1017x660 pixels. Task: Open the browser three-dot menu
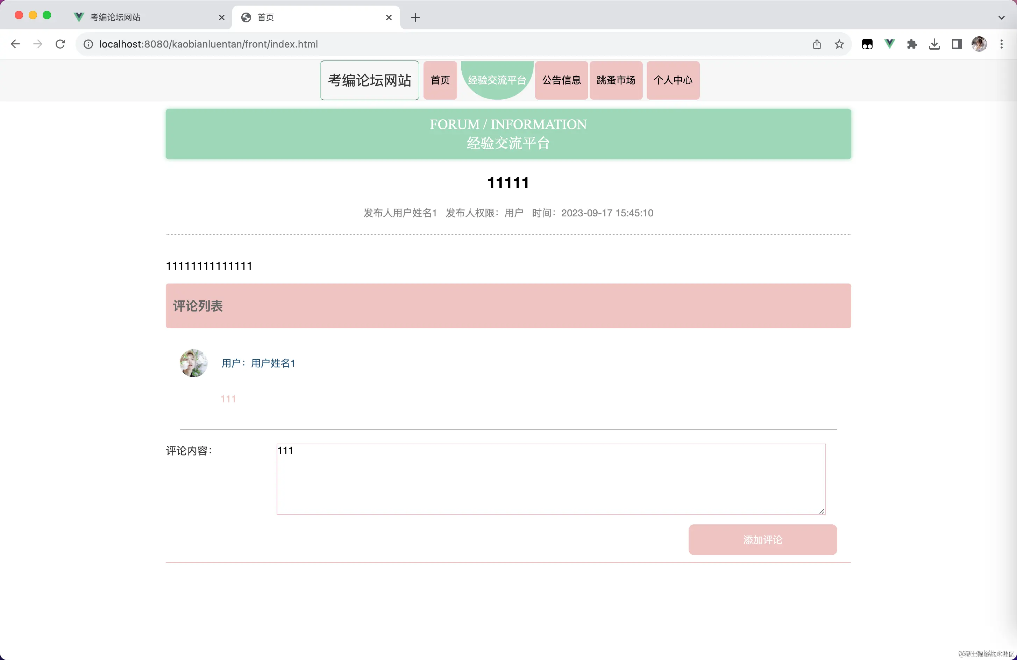[1002, 44]
